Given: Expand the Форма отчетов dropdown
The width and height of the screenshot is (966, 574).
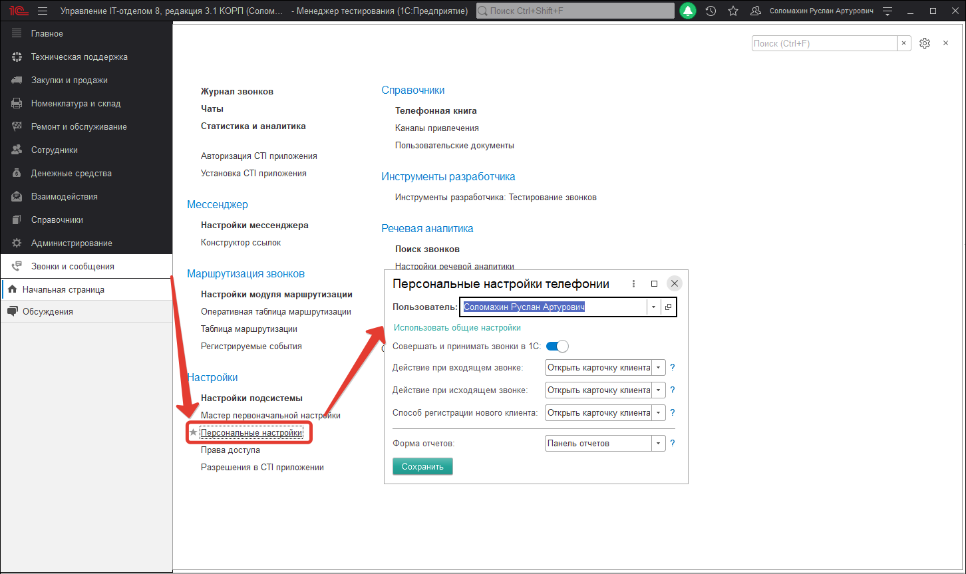Looking at the screenshot, I should coord(658,444).
